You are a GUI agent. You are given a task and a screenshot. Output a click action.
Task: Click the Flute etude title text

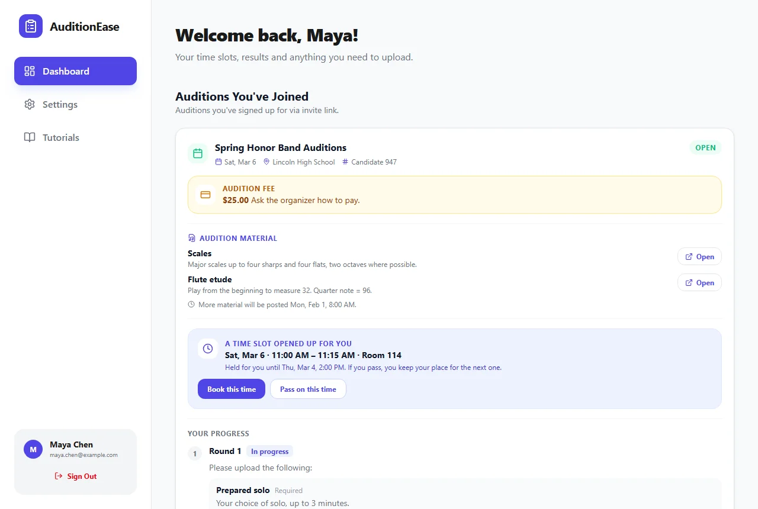(210, 279)
